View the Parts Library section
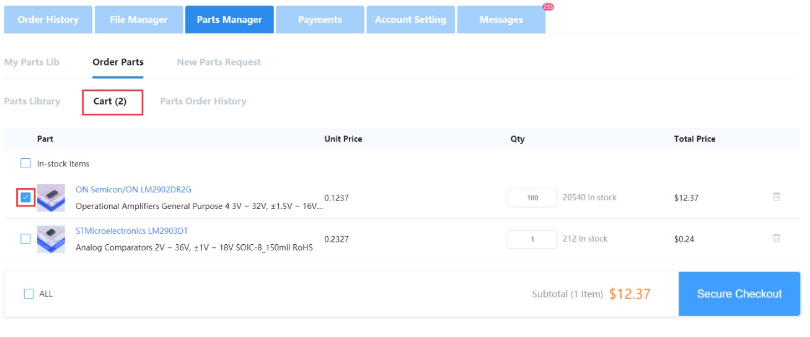The height and width of the screenshot is (337, 810). (x=32, y=101)
